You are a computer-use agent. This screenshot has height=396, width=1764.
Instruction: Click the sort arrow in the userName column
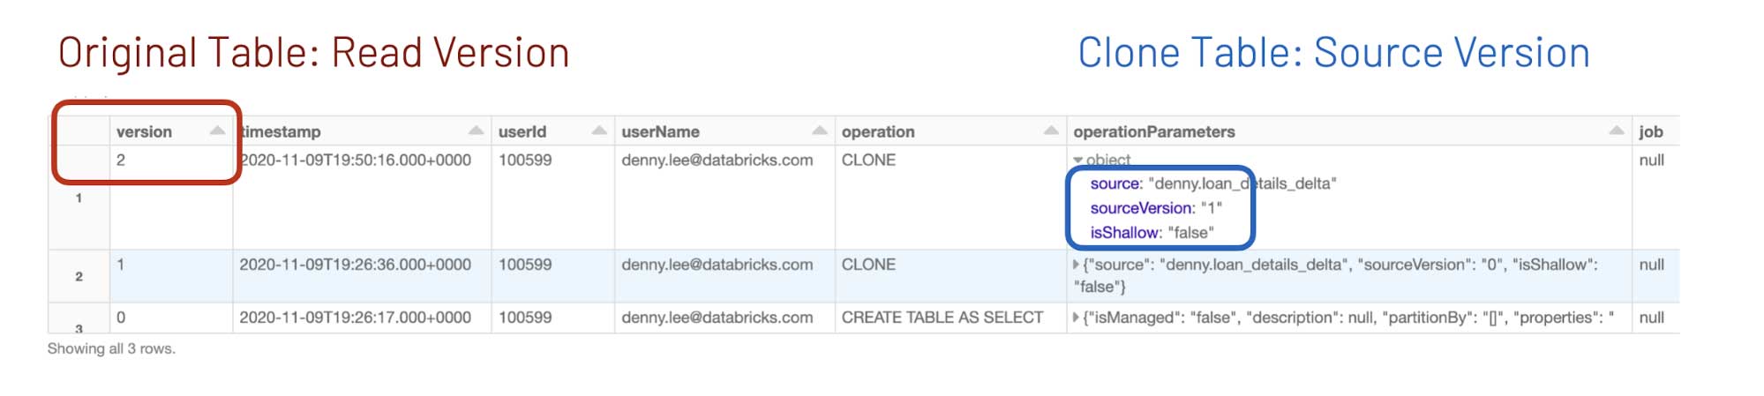[820, 131]
